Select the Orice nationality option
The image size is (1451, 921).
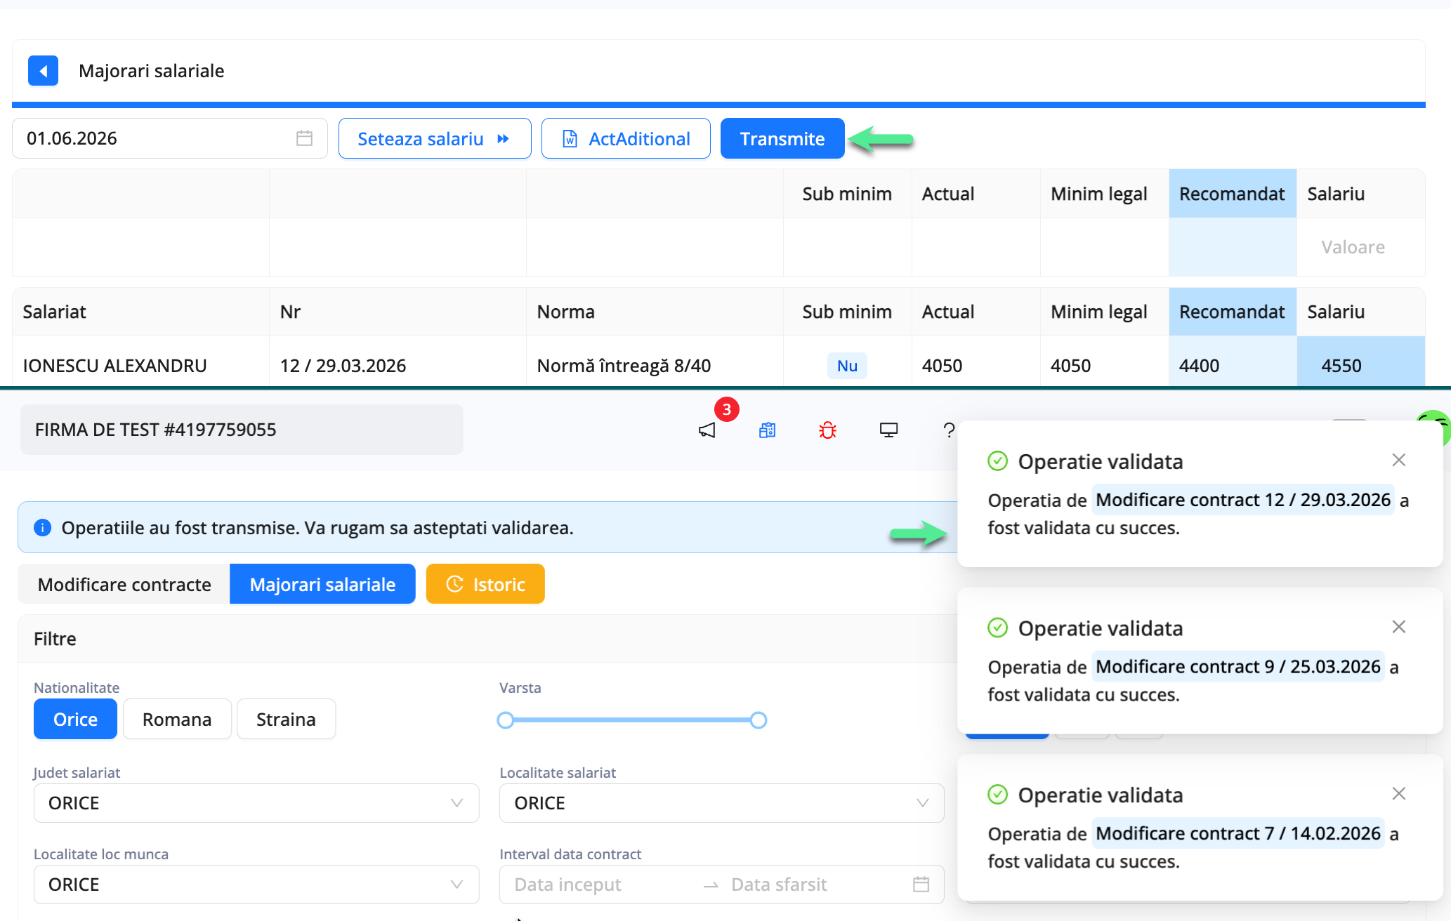(75, 719)
